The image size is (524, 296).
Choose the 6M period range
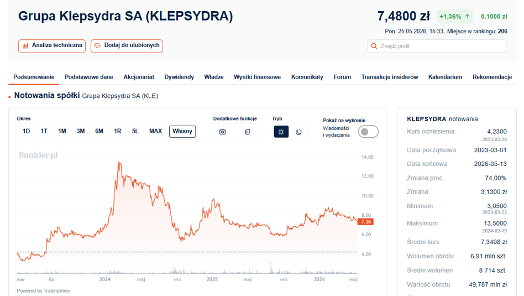coord(99,131)
